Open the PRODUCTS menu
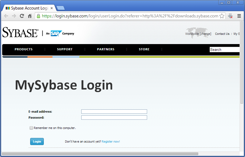245x157 pixels. (x=24, y=49)
